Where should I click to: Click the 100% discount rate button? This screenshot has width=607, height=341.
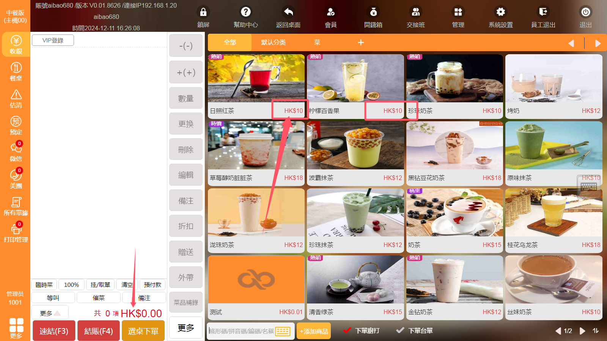71,285
